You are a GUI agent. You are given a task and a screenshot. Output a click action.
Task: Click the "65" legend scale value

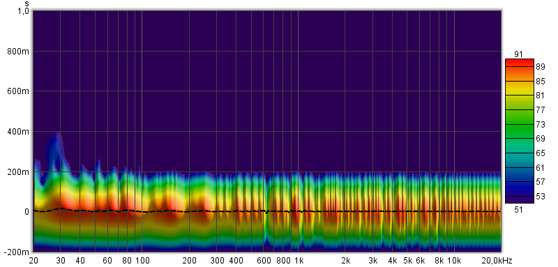point(541,153)
